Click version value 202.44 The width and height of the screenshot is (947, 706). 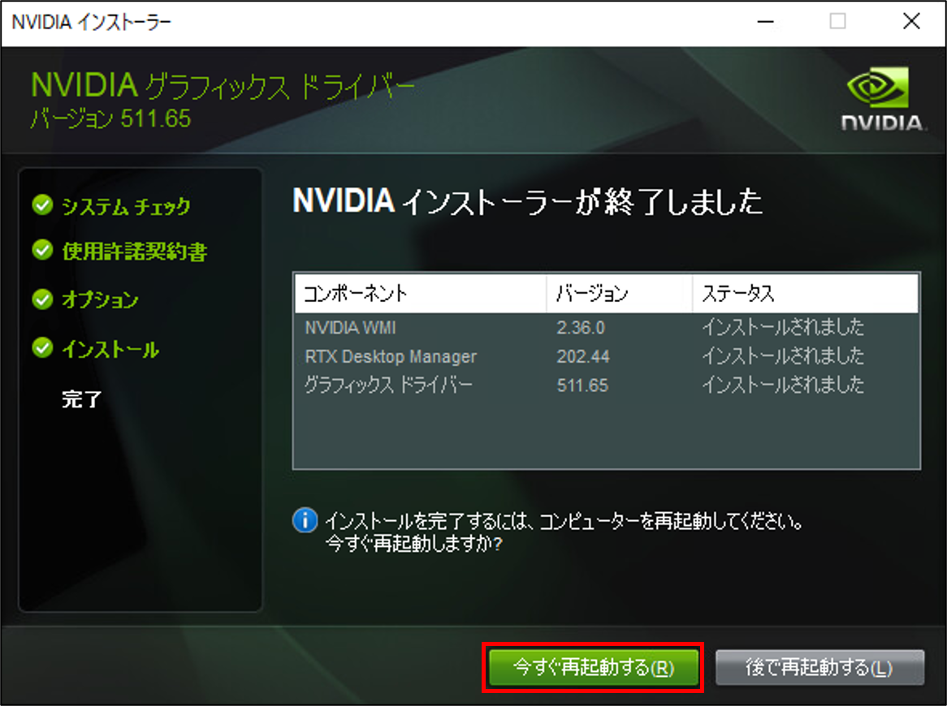[x=583, y=356]
